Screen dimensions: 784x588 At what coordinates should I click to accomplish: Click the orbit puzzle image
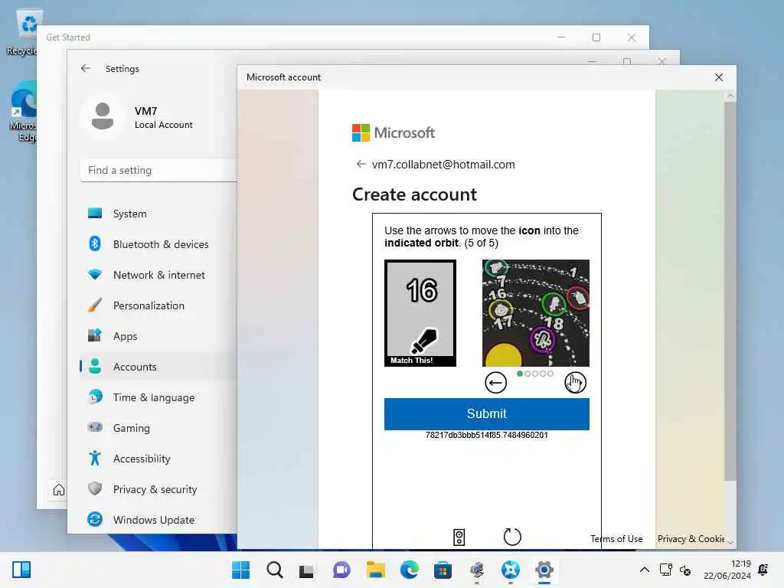(x=535, y=313)
